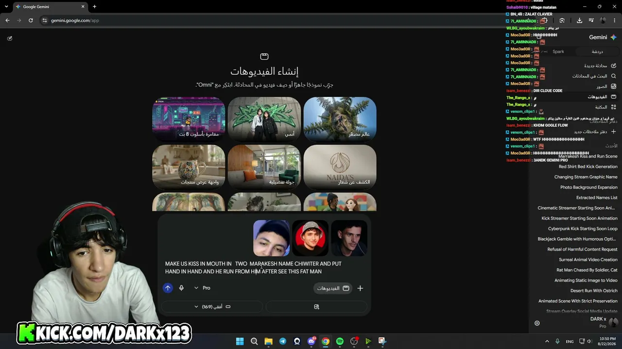Reload the Gemini page
This screenshot has width=622, height=349.
pos(31,20)
